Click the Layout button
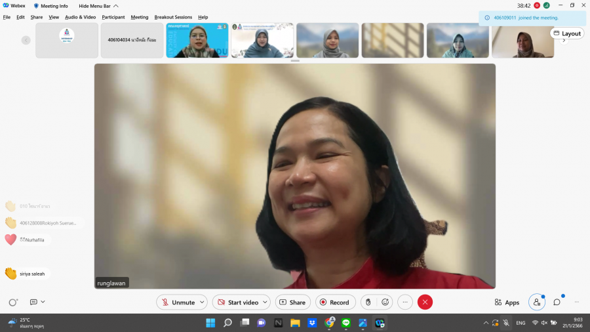The width and height of the screenshot is (590, 332). click(x=567, y=33)
